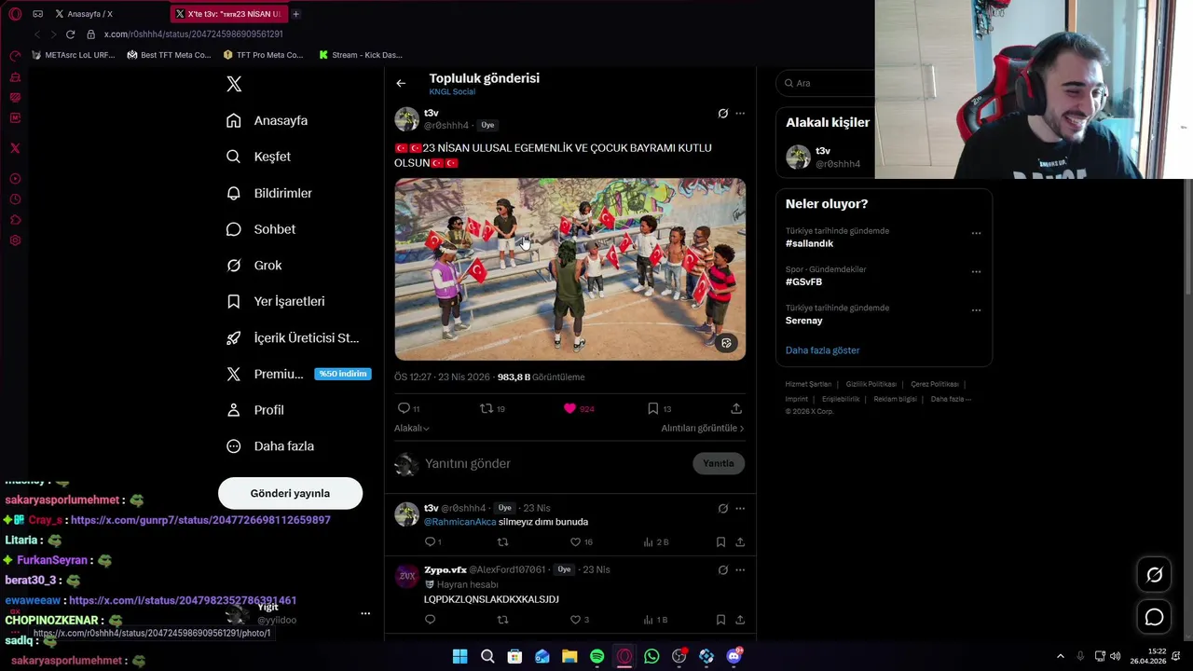Image resolution: width=1193 pixels, height=671 pixels.
Task: Open Gizlilik Politikası footer link
Action: click(871, 384)
